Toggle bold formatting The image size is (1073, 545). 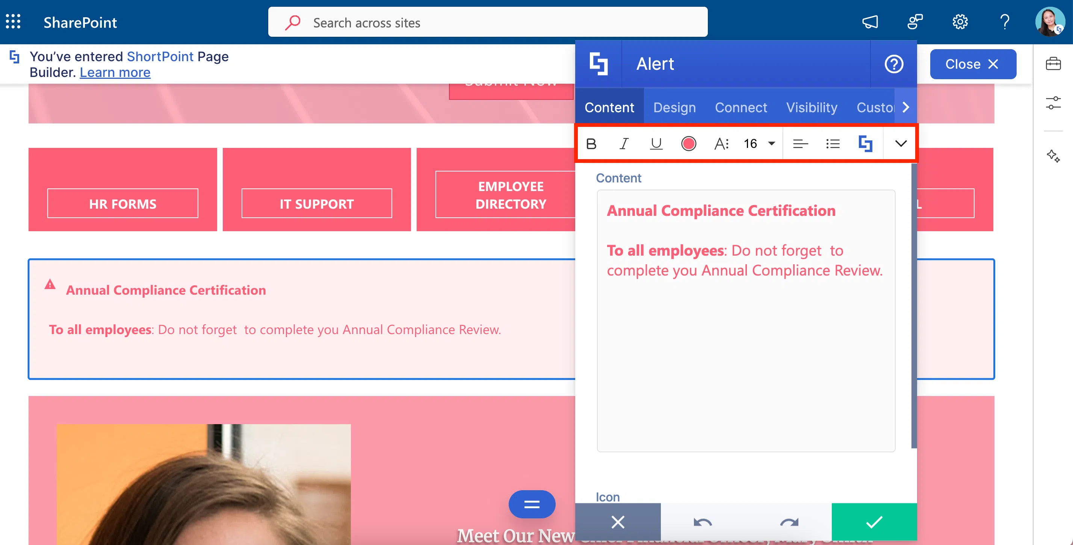point(591,143)
